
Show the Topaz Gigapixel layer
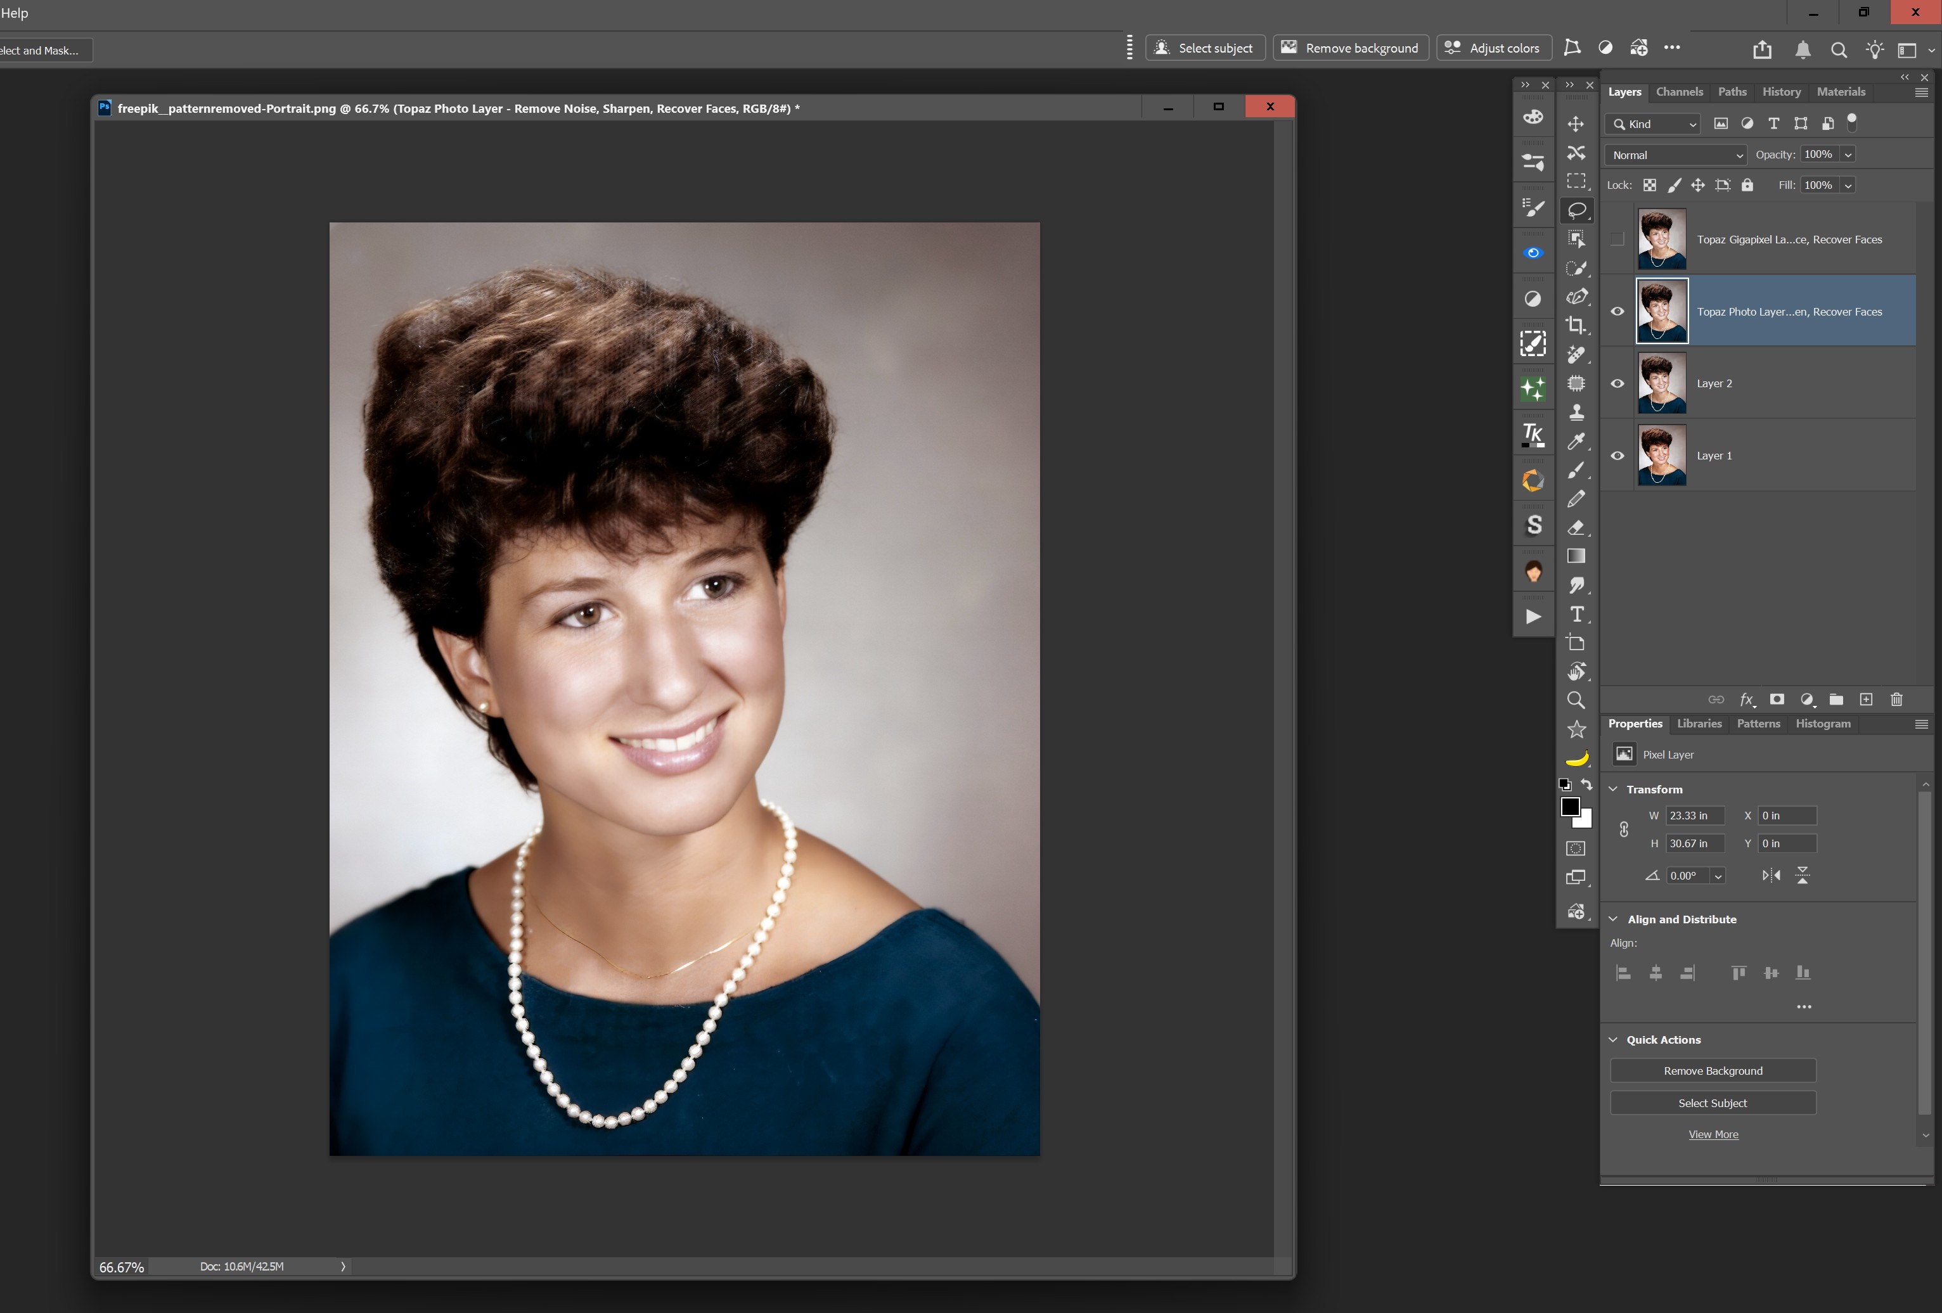click(1617, 239)
